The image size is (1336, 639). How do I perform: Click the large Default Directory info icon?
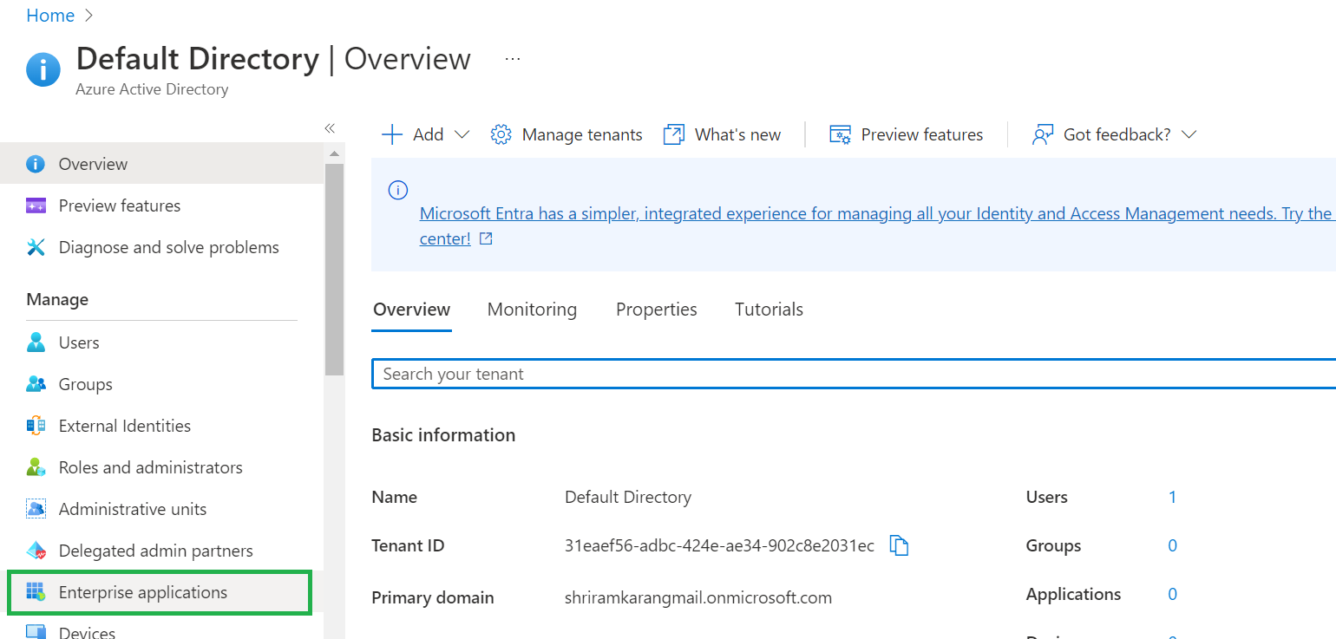[x=43, y=69]
